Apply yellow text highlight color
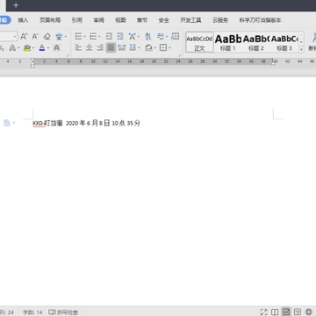 click(x=27, y=47)
